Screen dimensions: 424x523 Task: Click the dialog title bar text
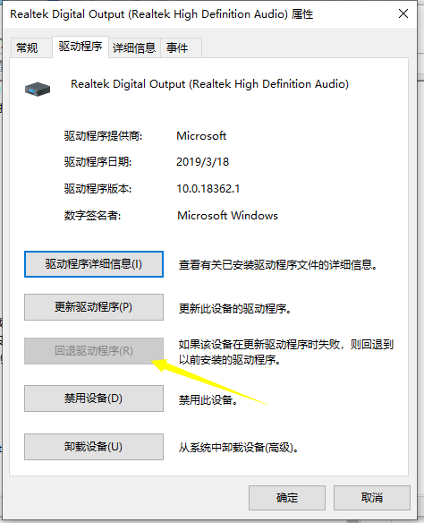[162, 14]
